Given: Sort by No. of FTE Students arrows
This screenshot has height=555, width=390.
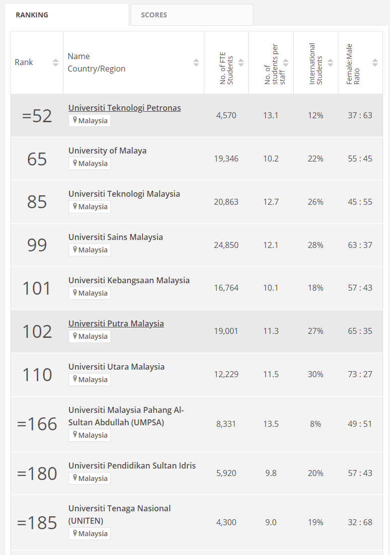Looking at the screenshot, I should click(241, 63).
